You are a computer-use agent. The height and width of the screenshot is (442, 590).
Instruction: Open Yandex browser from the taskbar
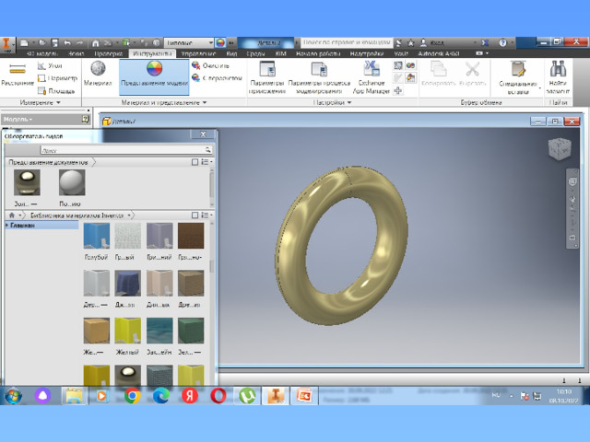pyautogui.click(x=189, y=395)
